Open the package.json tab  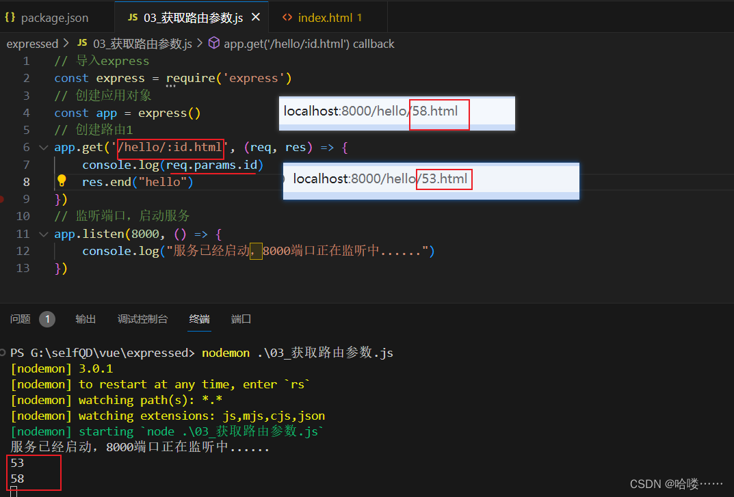56,17
